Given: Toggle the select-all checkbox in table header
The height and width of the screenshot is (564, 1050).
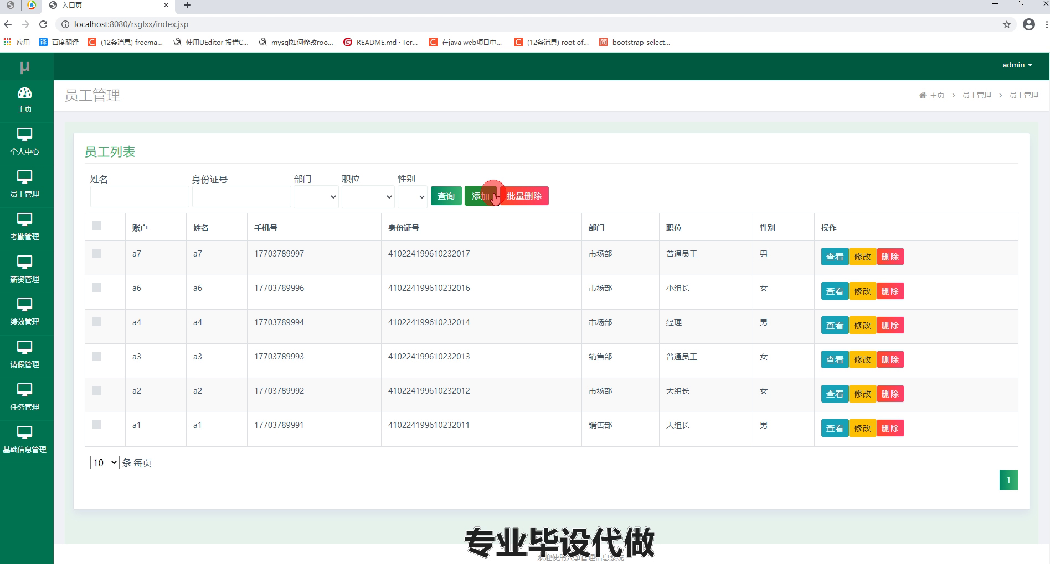Looking at the screenshot, I should point(96,226).
